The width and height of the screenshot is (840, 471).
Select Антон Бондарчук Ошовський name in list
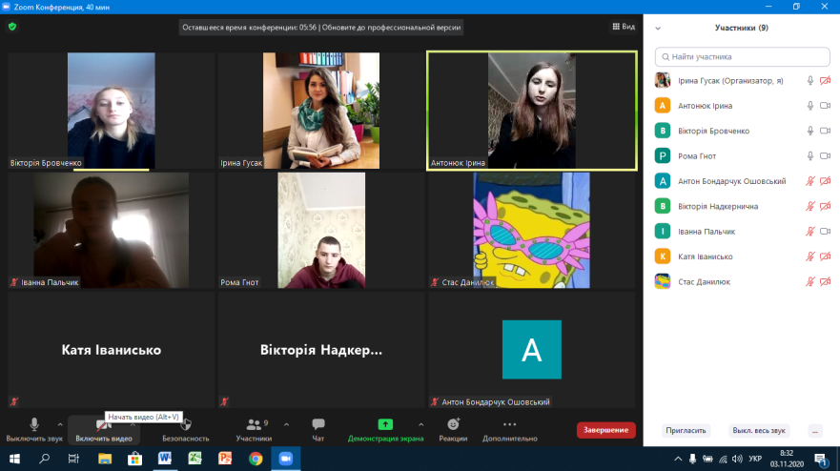click(x=732, y=181)
